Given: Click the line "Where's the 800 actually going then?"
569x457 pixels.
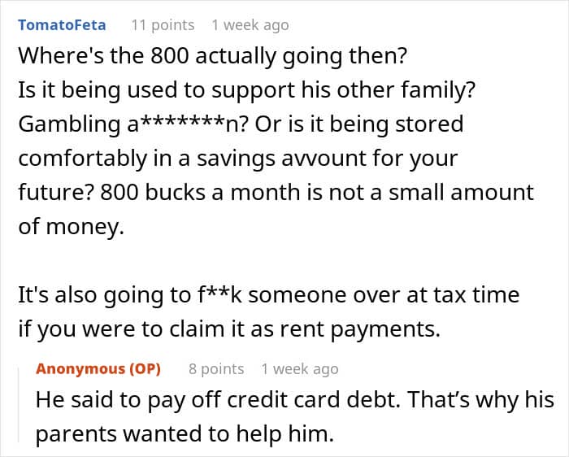Looking at the screenshot, I should point(213,56).
